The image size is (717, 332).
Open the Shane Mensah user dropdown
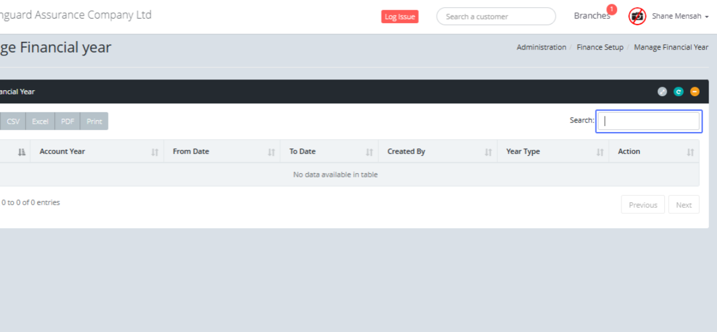pyautogui.click(x=680, y=17)
